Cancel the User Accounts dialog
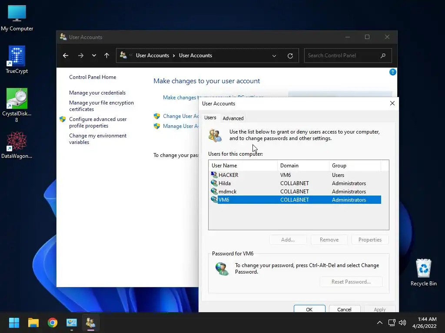Viewport: 445px width, 333px height. (x=344, y=309)
